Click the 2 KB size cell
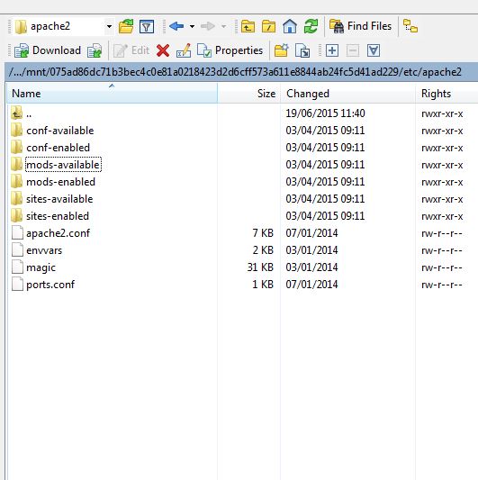The width and height of the screenshot is (478, 480). click(263, 250)
